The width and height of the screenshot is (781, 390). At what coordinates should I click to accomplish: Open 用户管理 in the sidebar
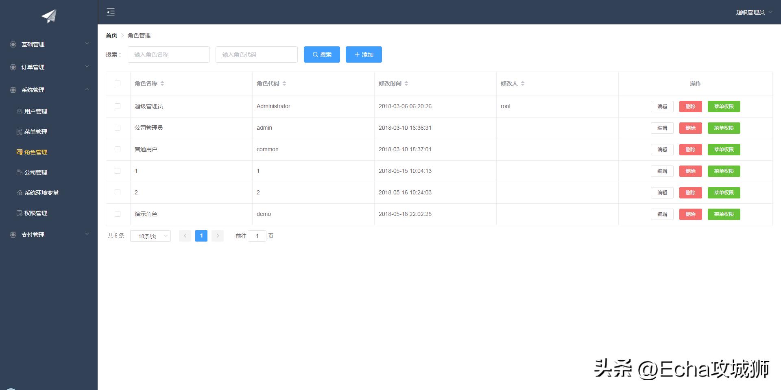pyautogui.click(x=36, y=111)
